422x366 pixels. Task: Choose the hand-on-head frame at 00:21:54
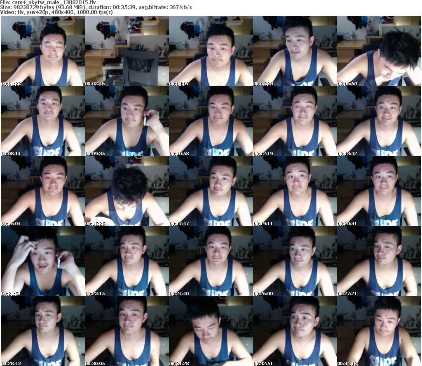coord(43,261)
